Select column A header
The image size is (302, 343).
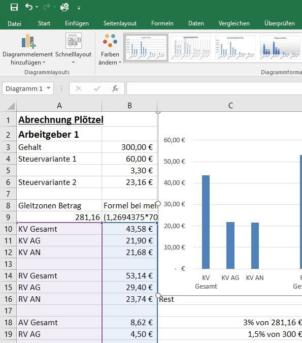(x=59, y=106)
